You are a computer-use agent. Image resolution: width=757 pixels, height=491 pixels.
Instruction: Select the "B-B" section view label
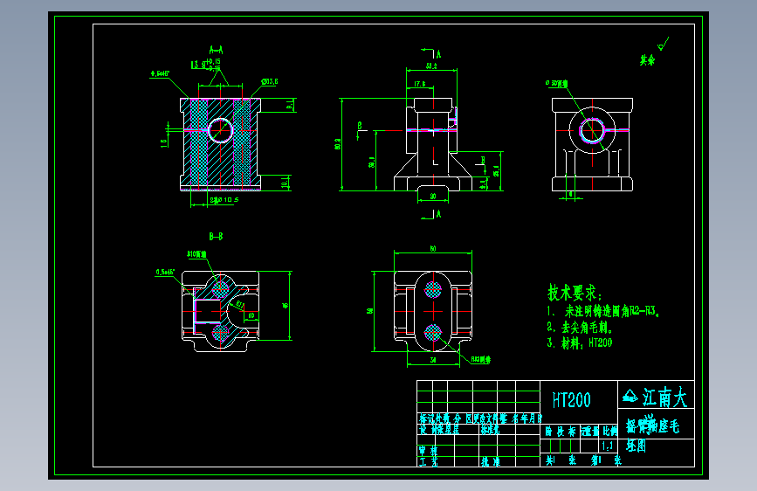(x=216, y=236)
